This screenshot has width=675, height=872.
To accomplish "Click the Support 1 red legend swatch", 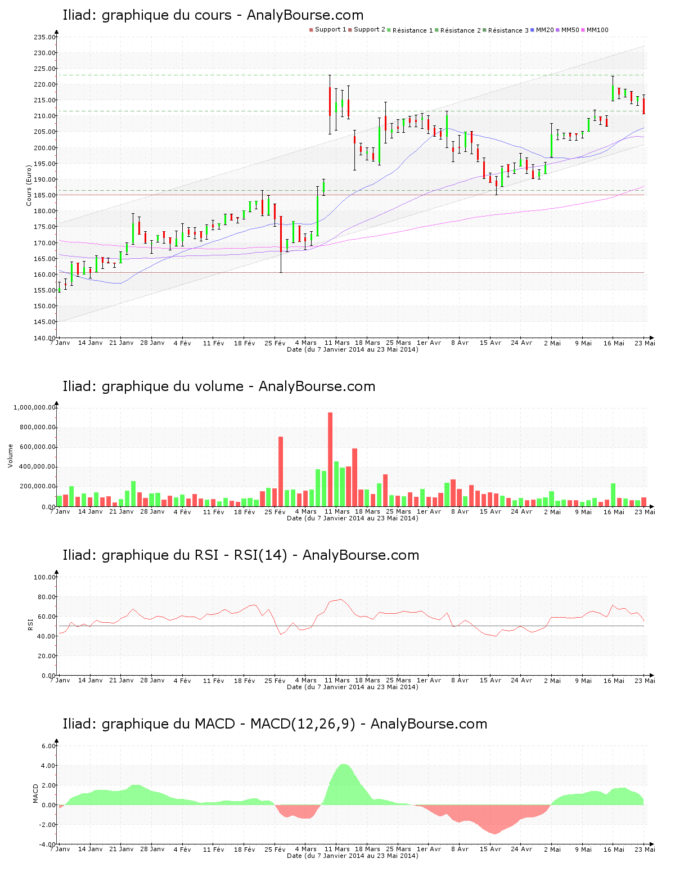I will click(311, 30).
